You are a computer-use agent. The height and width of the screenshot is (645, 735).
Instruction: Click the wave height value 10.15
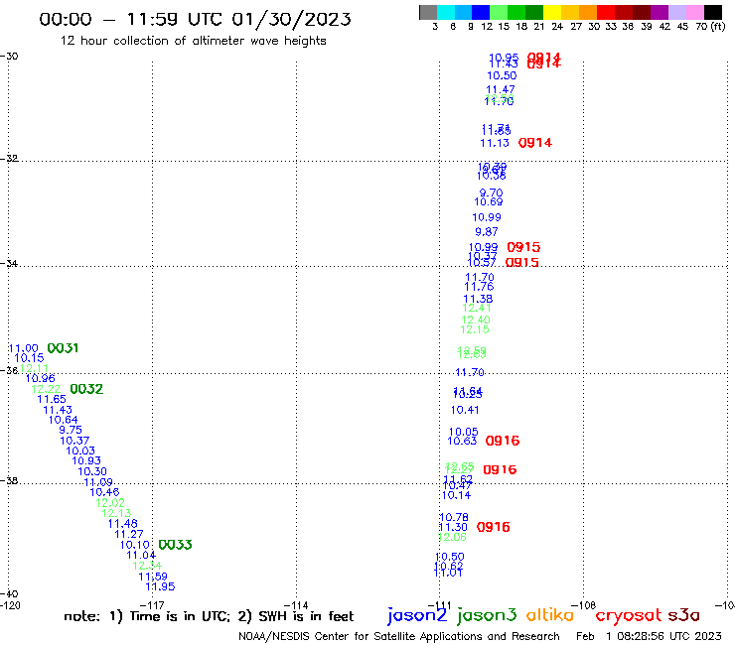(29, 358)
